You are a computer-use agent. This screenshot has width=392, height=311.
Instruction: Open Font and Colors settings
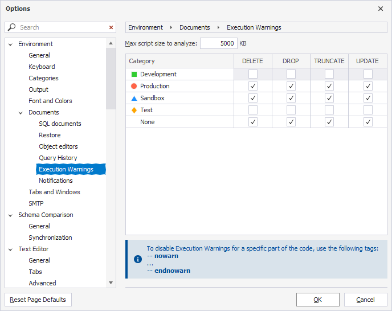(x=50, y=101)
